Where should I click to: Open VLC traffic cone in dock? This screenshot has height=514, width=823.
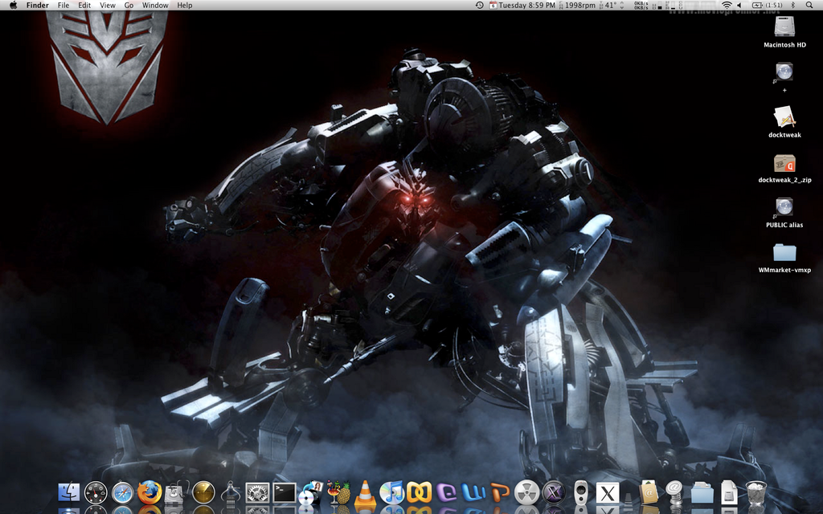(365, 493)
